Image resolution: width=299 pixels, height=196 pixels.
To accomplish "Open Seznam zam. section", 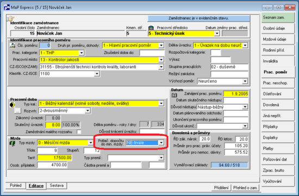I will tap(278, 17).
